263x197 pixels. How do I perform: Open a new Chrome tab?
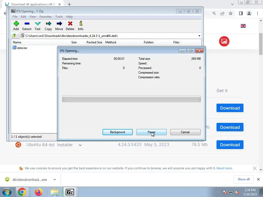(69, 4)
